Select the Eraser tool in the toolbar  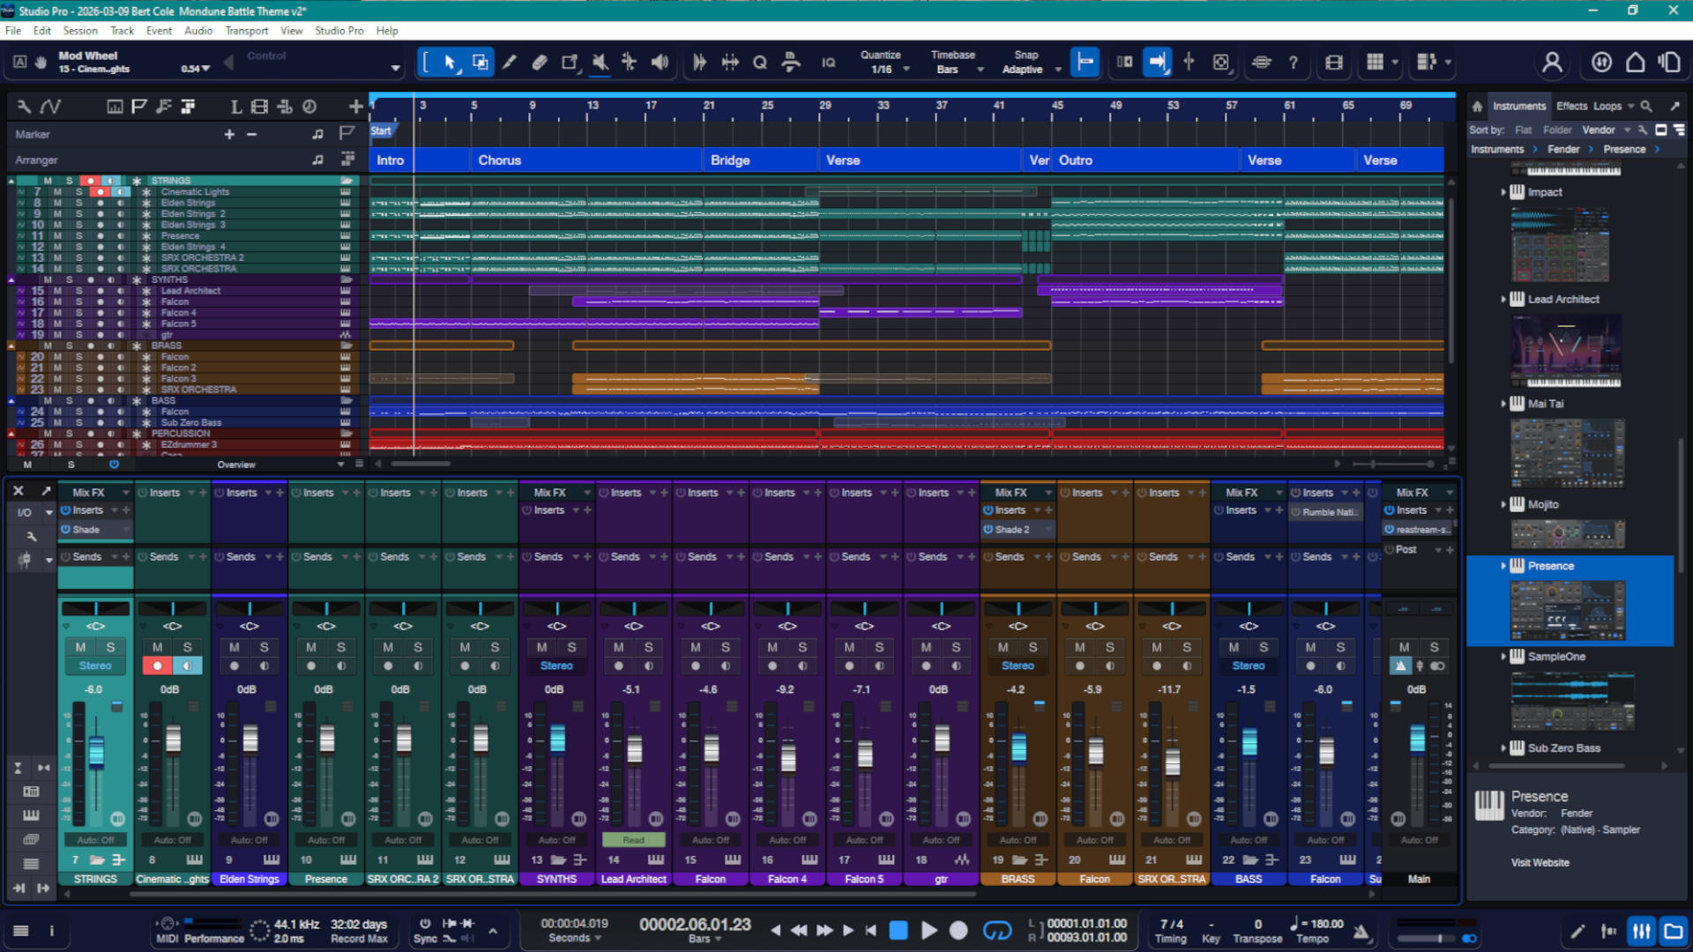540,63
